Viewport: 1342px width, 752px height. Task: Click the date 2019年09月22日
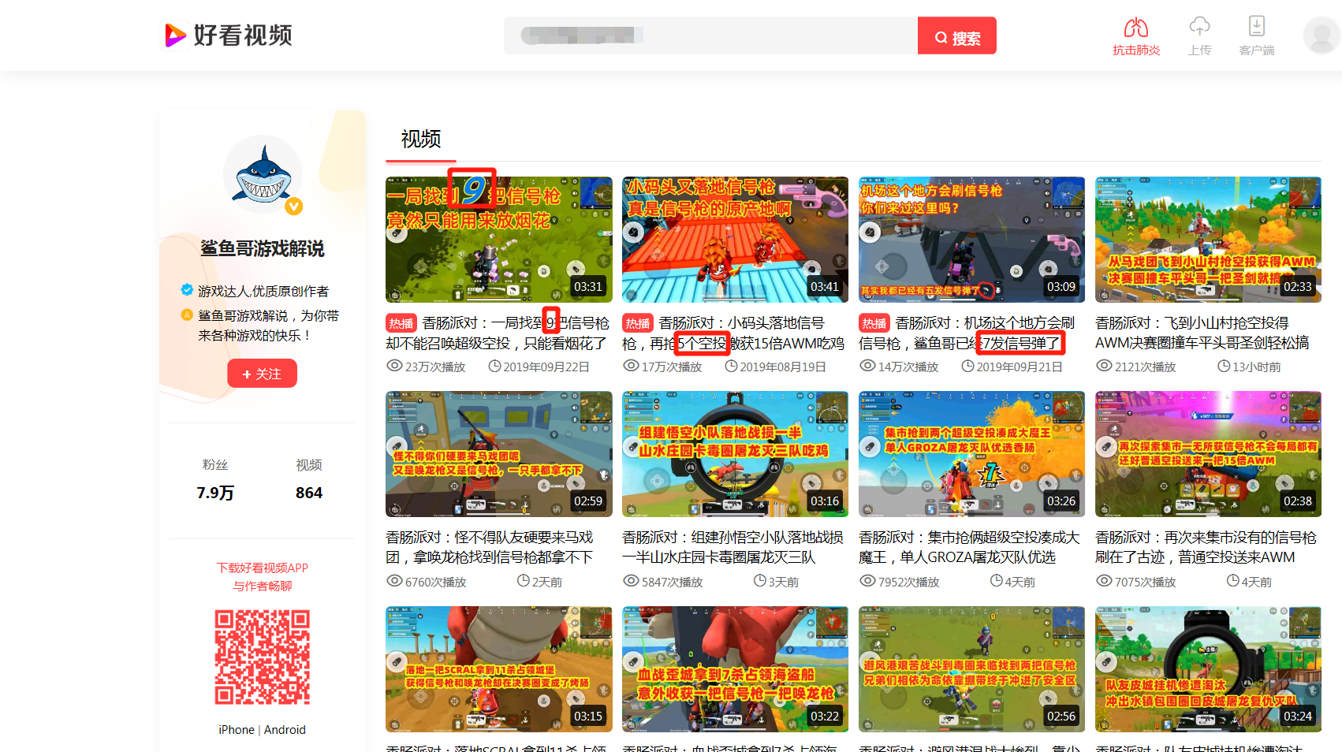coord(539,367)
